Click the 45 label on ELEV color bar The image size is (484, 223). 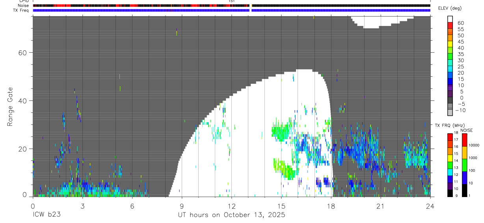(x=460, y=42)
